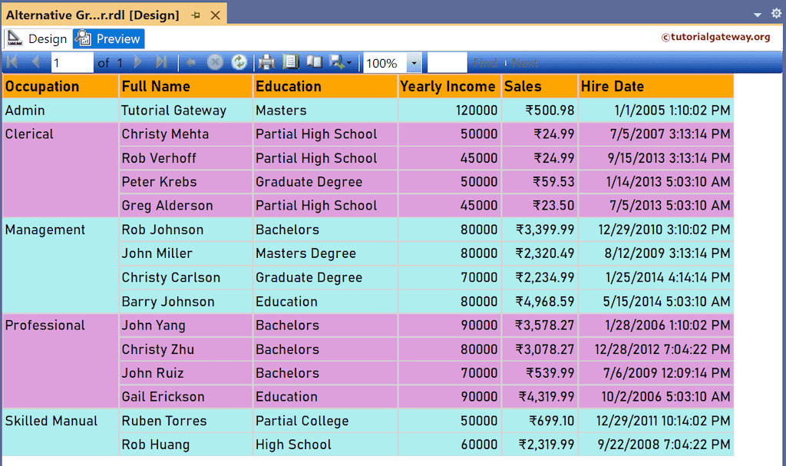Click the find text search box
Screen dimensions: 786x466
[x=447, y=63]
